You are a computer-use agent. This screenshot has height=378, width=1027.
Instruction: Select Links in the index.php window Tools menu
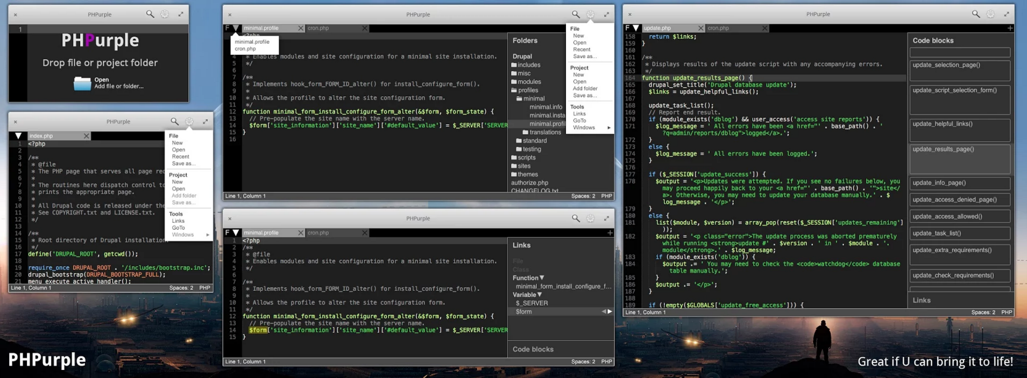pyautogui.click(x=178, y=221)
